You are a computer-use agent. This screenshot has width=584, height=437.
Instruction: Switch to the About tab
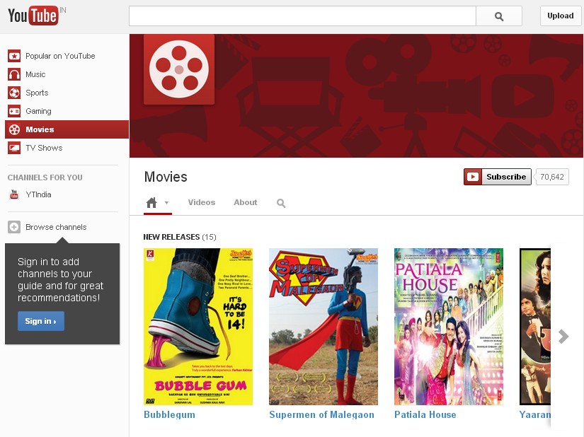pyautogui.click(x=246, y=202)
